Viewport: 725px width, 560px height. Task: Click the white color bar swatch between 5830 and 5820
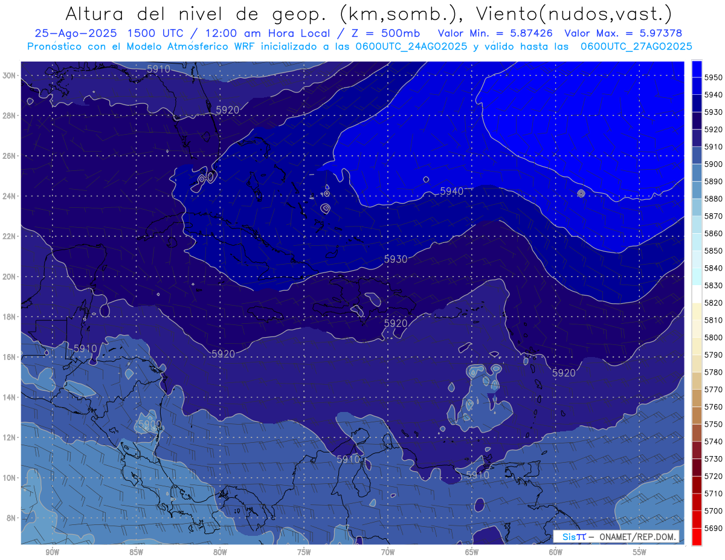697,294
